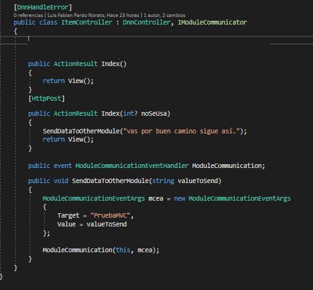Click the 'event' keyword
The width and height of the screenshot is (313, 290).
62,165
